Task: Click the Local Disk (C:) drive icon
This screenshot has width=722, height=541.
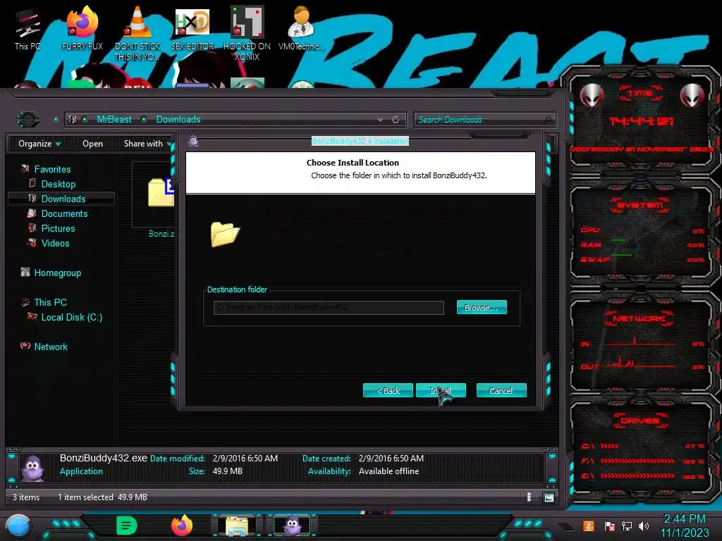Action: click(32, 316)
